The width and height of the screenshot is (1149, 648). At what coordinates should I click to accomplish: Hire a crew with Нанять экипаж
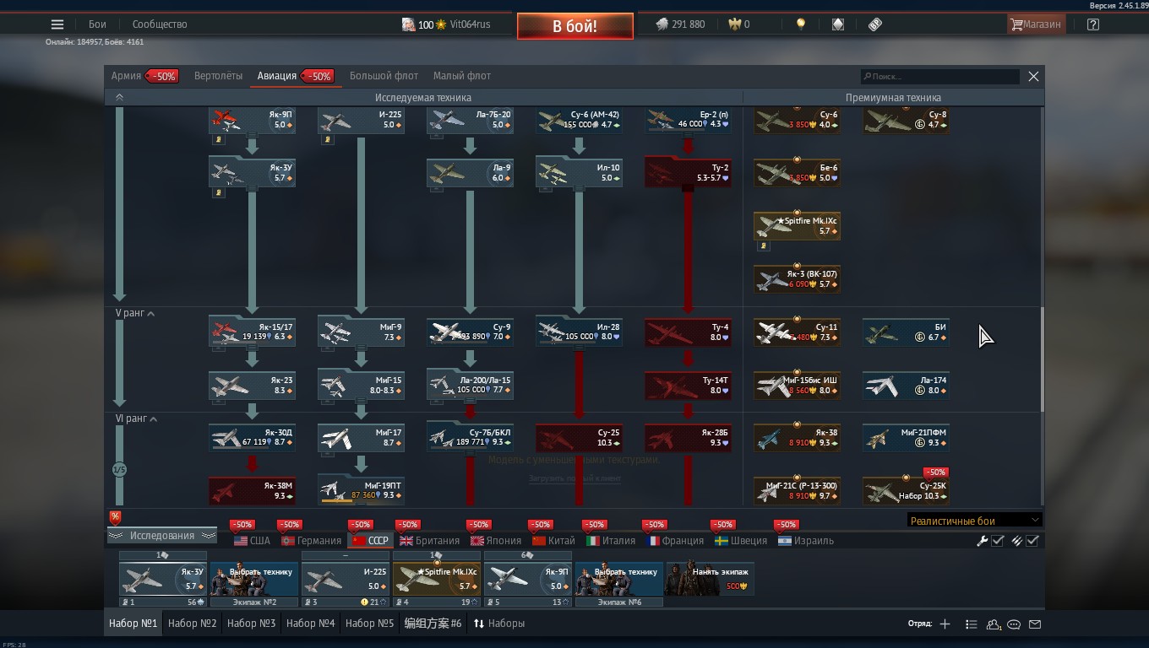click(710, 579)
